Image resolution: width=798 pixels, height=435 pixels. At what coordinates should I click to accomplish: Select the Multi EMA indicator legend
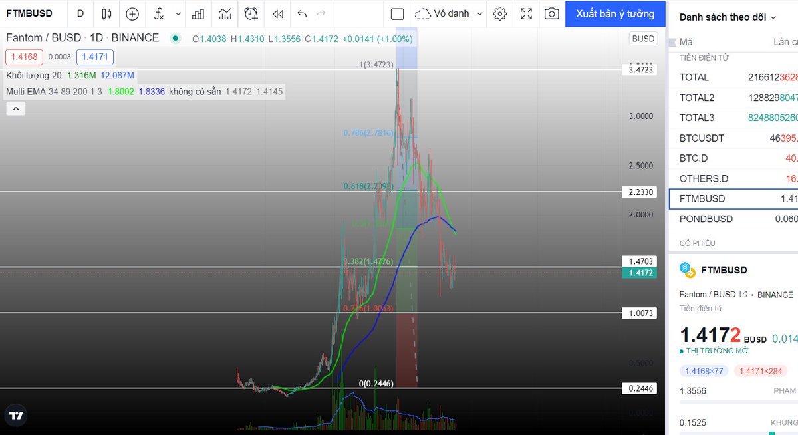54,91
